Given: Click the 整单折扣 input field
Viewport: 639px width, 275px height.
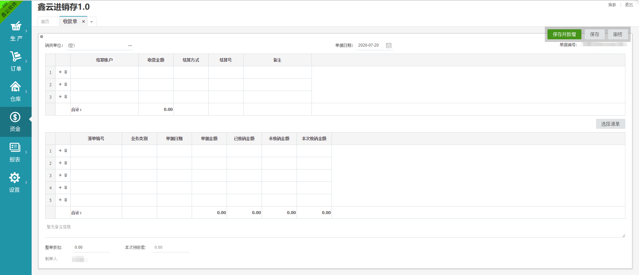Looking at the screenshot, I should click(91, 247).
